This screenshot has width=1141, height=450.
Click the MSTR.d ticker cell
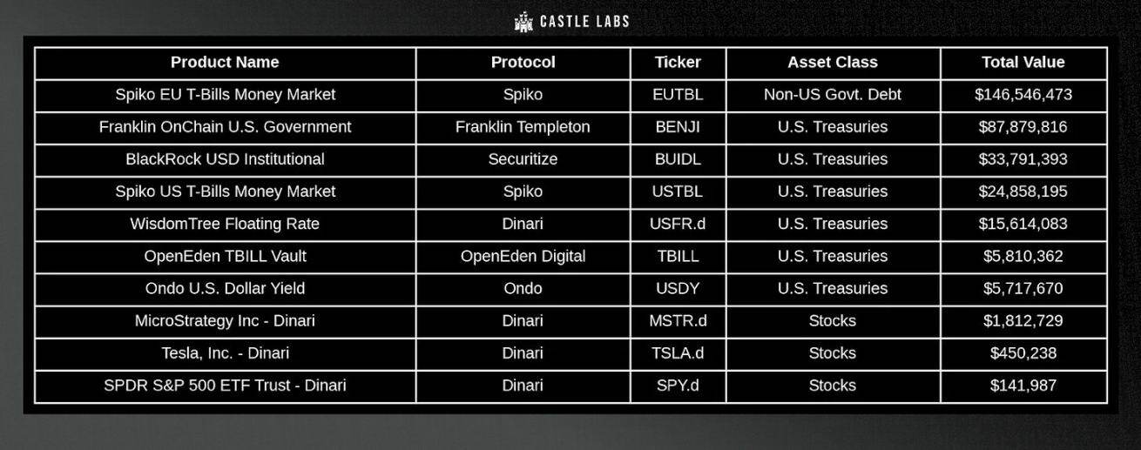point(678,321)
